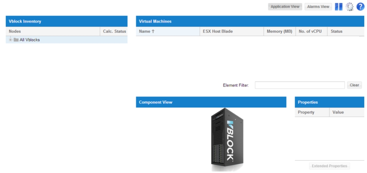Click the Value column header
The width and height of the screenshot is (367, 173).
click(x=347, y=112)
